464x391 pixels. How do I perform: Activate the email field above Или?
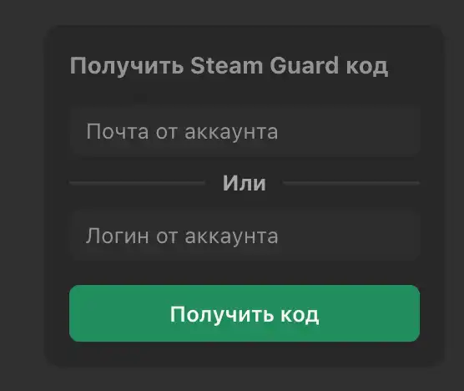[x=245, y=131]
